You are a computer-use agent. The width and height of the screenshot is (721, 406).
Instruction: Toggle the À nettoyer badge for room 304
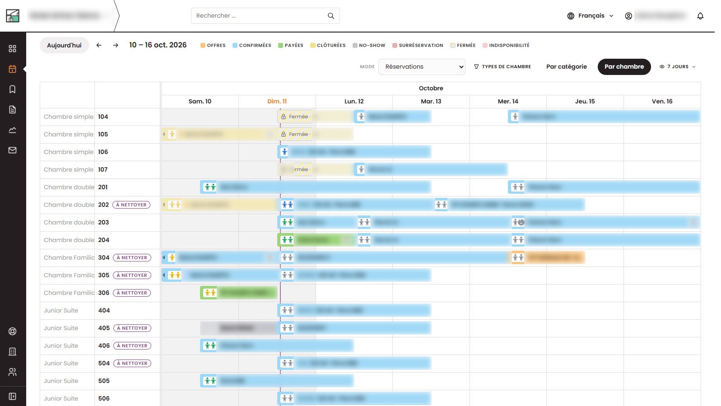pos(132,258)
